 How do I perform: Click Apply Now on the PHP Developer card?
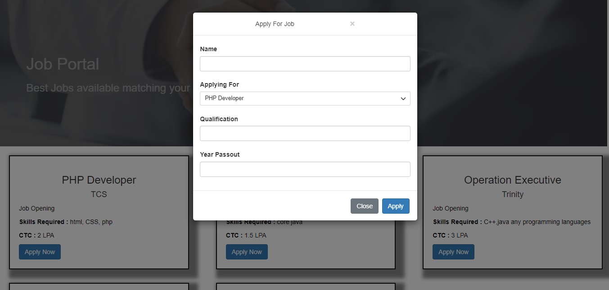40,252
